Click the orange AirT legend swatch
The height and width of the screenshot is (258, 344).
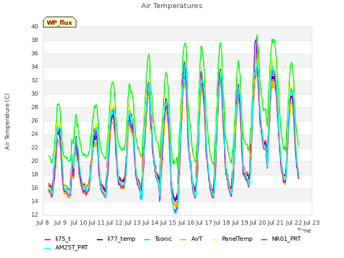pyautogui.click(x=183, y=240)
